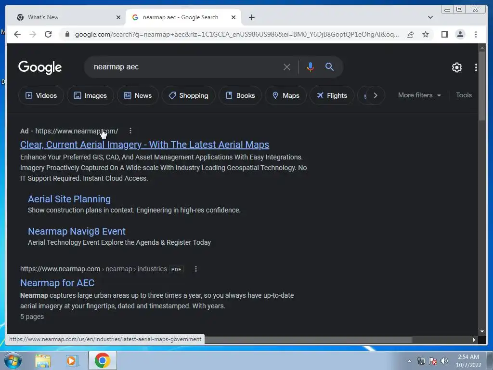
Task: Click the page vertical scrollbar thumb
Action: (x=482, y=85)
